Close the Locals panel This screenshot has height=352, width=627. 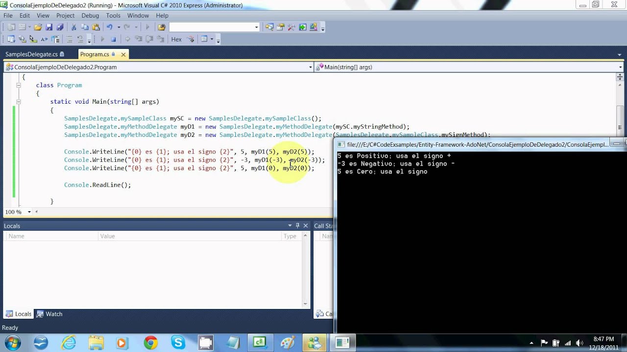click(x=306, y=225)
